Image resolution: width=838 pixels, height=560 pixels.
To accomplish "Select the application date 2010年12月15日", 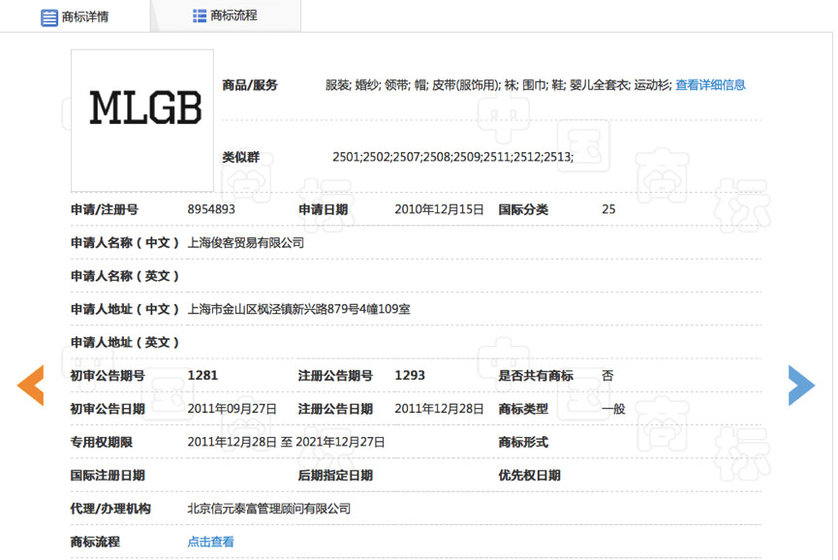I will click(439, 209).
